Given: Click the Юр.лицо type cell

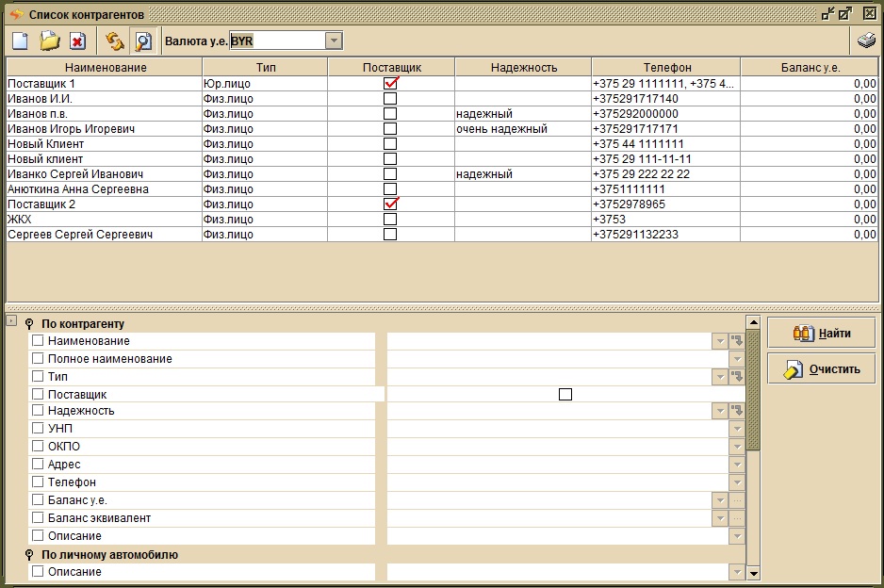Looking at the screenshot, I should coord(265,84).
